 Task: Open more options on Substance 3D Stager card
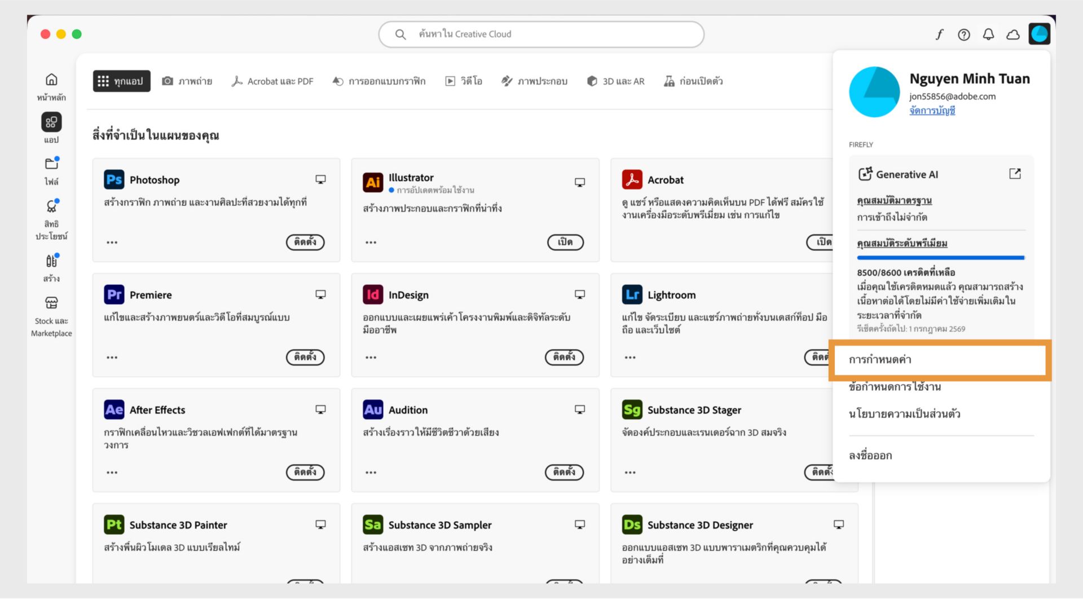pos(630,473)
